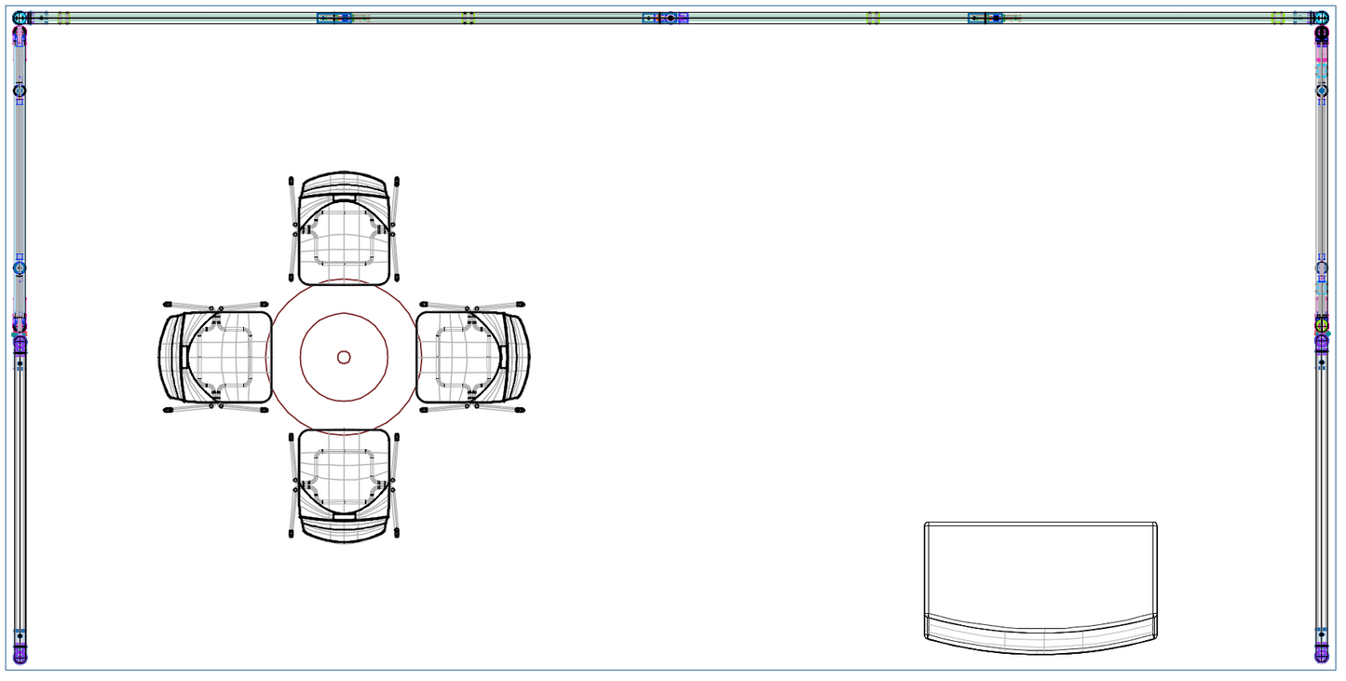Click the small center circle of the table
The image size is (1346, 681).
click(344, 357)
